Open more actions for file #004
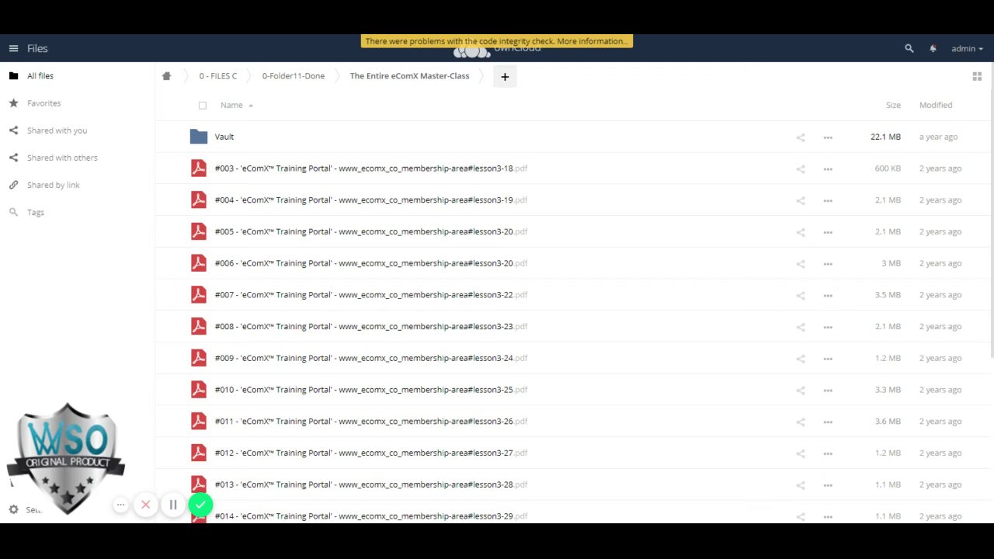The width and height of the screenshot is (994, 559). [828, 201]
